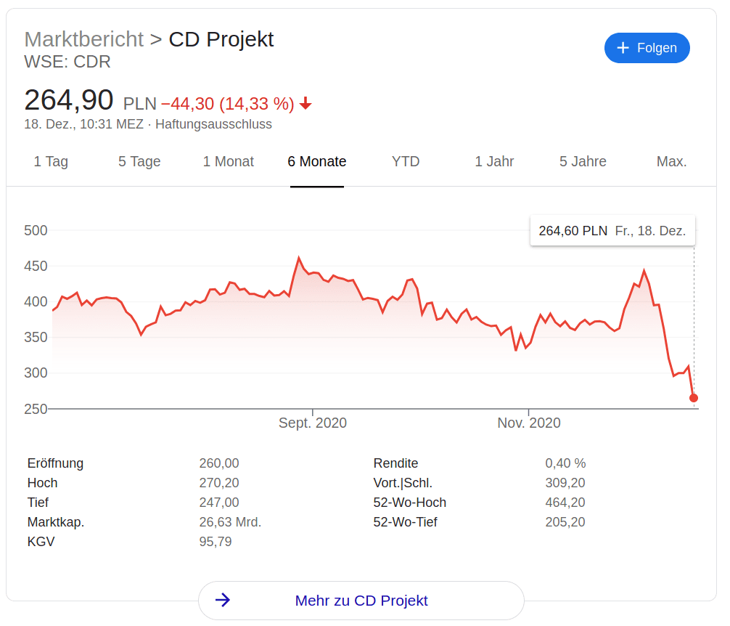Select the Max. time range

pos(671,162)
